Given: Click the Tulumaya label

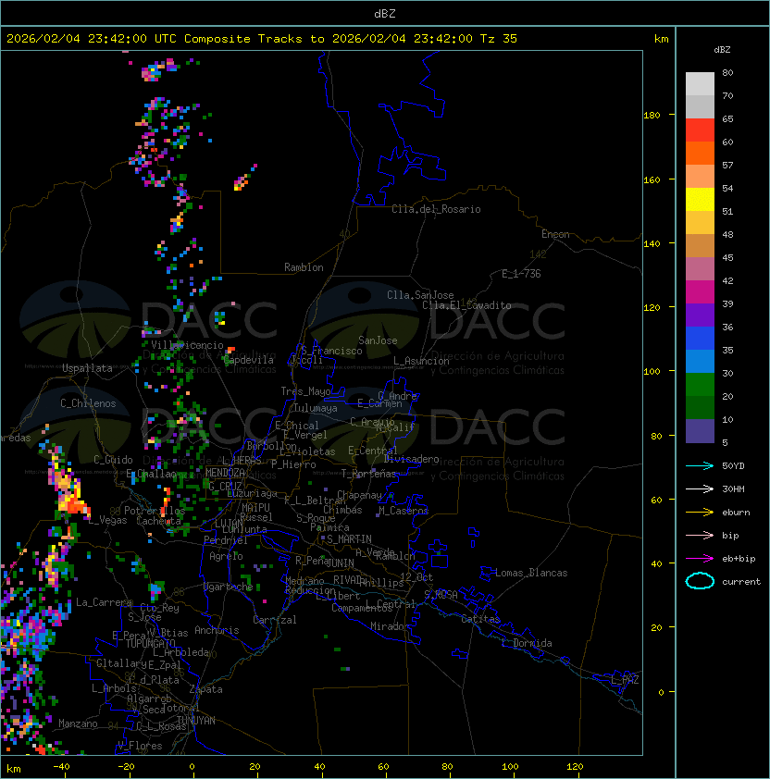Looking at the screenshot, I should pyautogui.click(x=316, y=408).
